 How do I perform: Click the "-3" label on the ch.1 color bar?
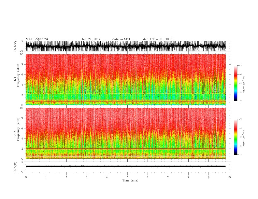[x=240, y=65]
